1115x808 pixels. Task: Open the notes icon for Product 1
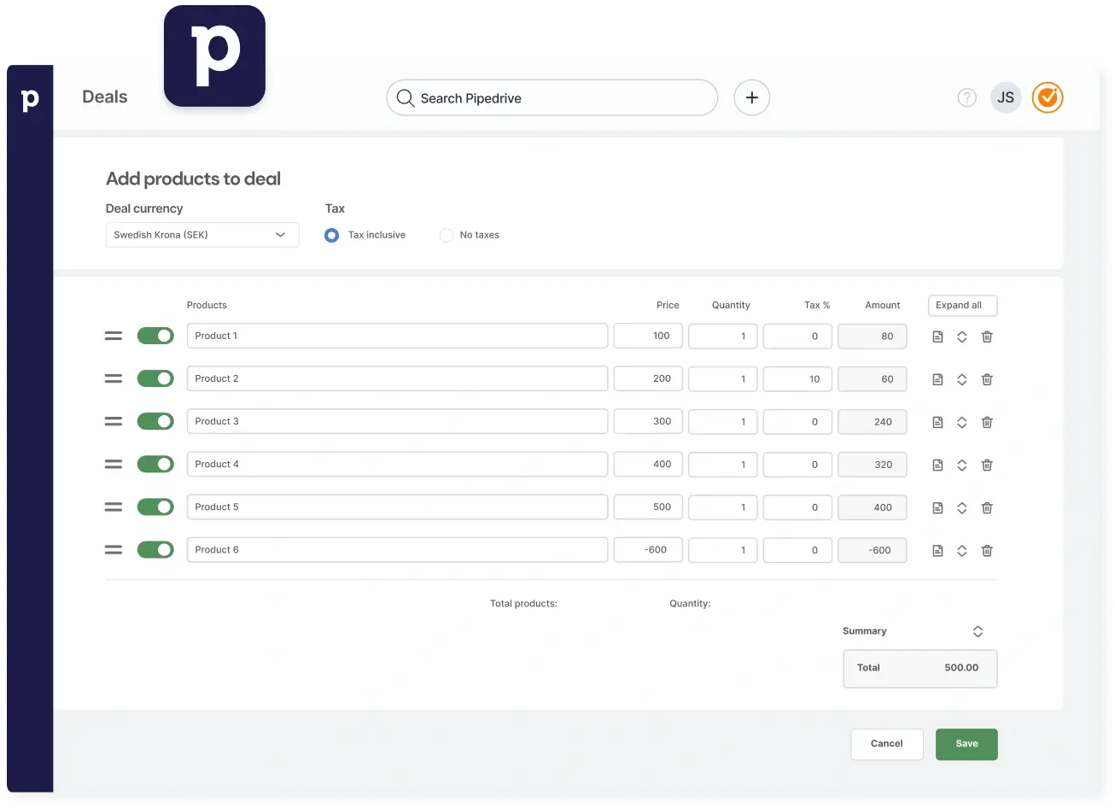[937, 337]
